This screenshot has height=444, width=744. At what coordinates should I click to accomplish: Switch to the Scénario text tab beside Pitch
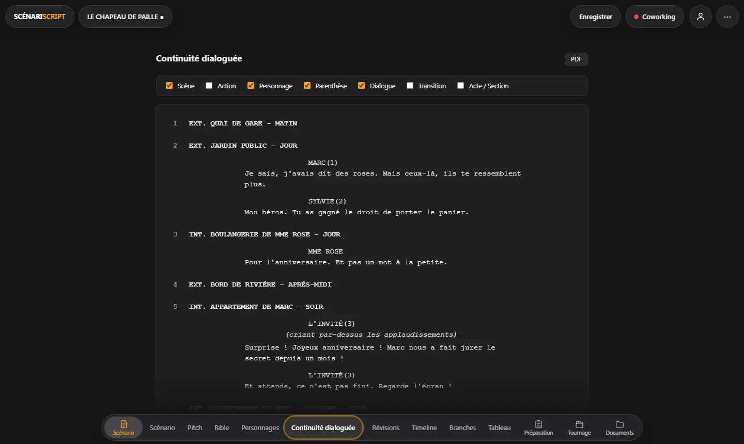pyautogui.click(x=162, y=427)
